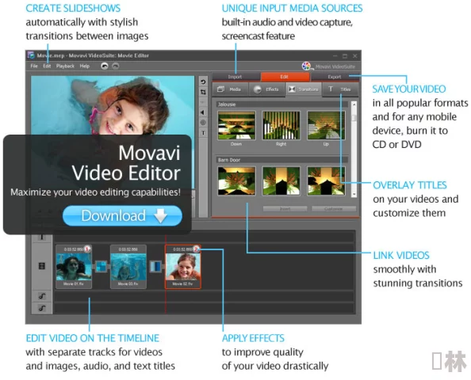Open the Effects sub-tab
The width and height of the screenshot is (471, 380).
267,89
